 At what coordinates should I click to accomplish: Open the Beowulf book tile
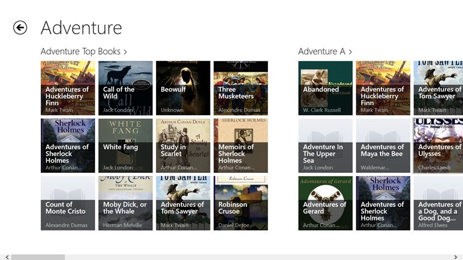click(183, 88)
